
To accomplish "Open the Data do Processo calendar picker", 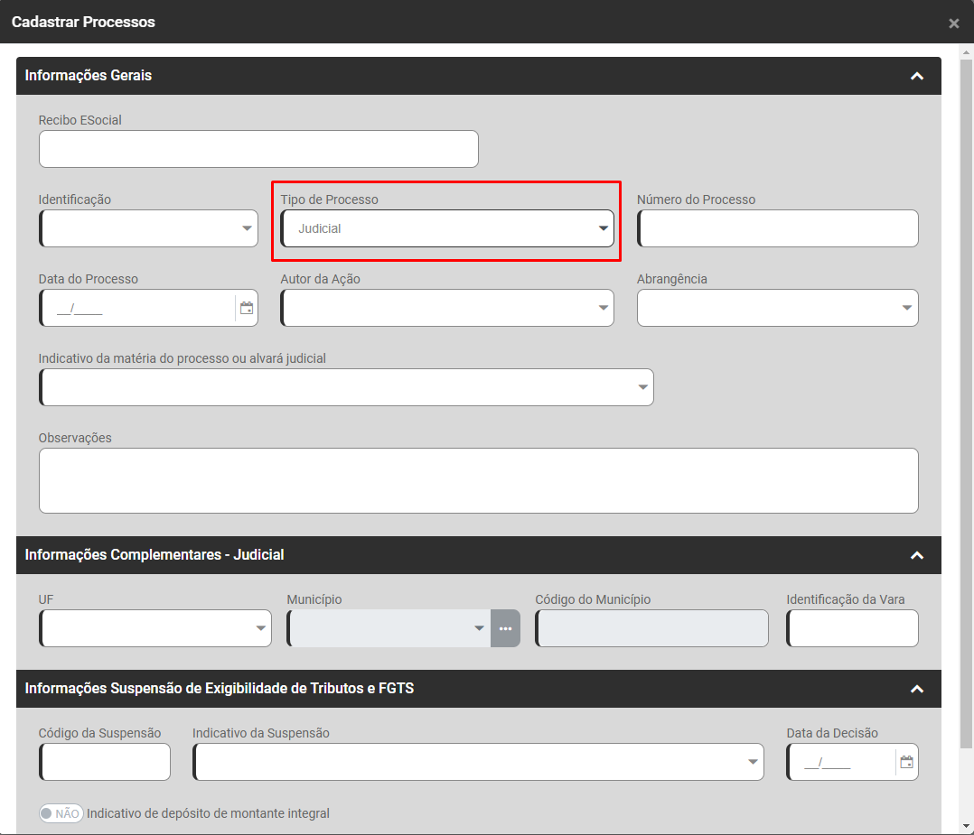I will pos(247,308).
